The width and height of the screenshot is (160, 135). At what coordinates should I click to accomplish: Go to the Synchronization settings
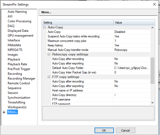pyautogui.click(x=19, y=98)
